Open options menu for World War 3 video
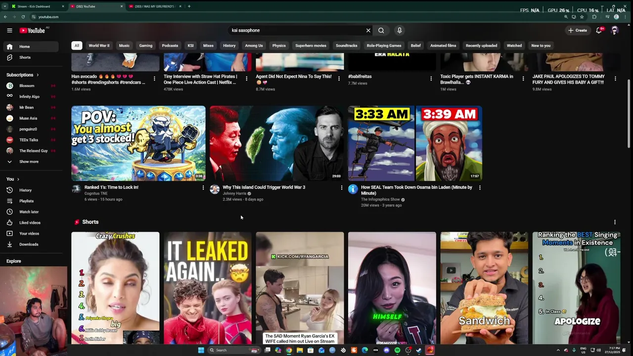 pyautogui.click(x=341, y=188)
